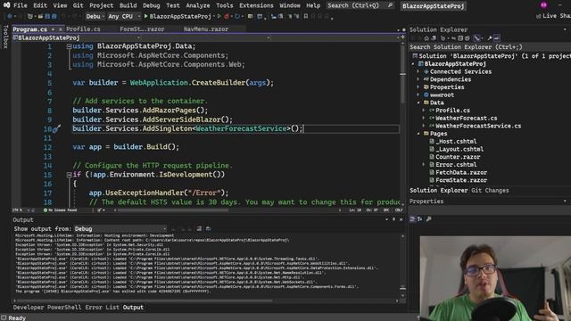Viewport: 571px width, 321px height.
Task: Open the Extensions menu
Action: tap(256, 5)
